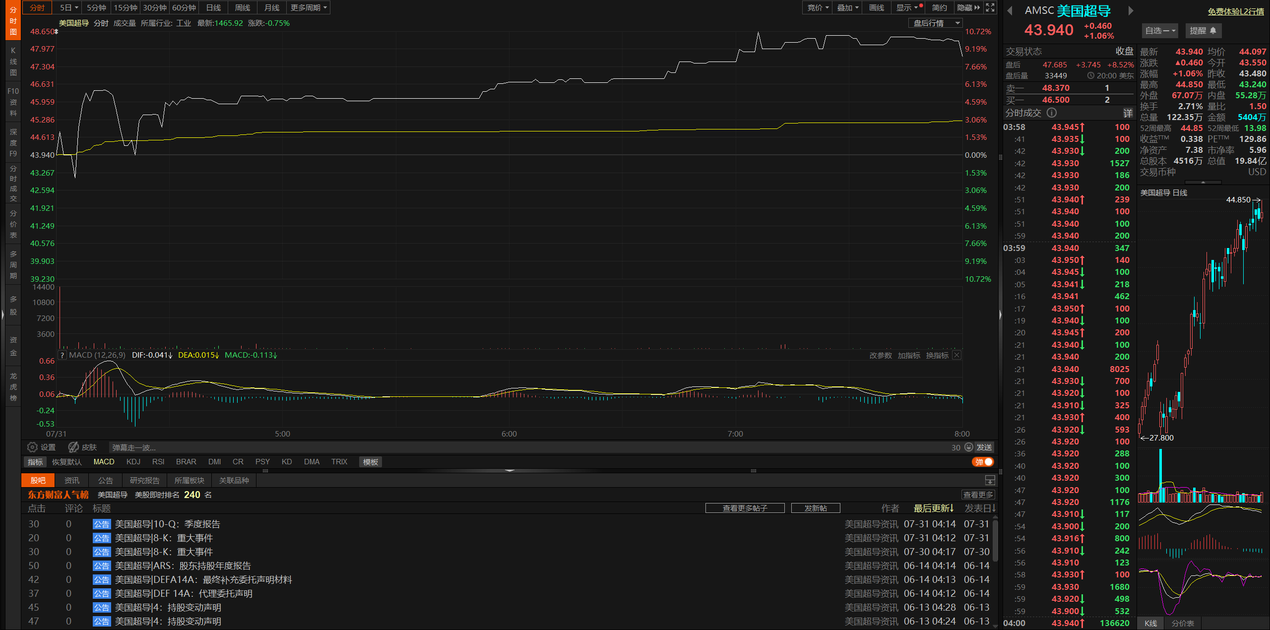Screen dimensions: 1270x630
Task: Open the skin (皮肤) theme option
Action: pyautogui.click(x=83, y=447)
